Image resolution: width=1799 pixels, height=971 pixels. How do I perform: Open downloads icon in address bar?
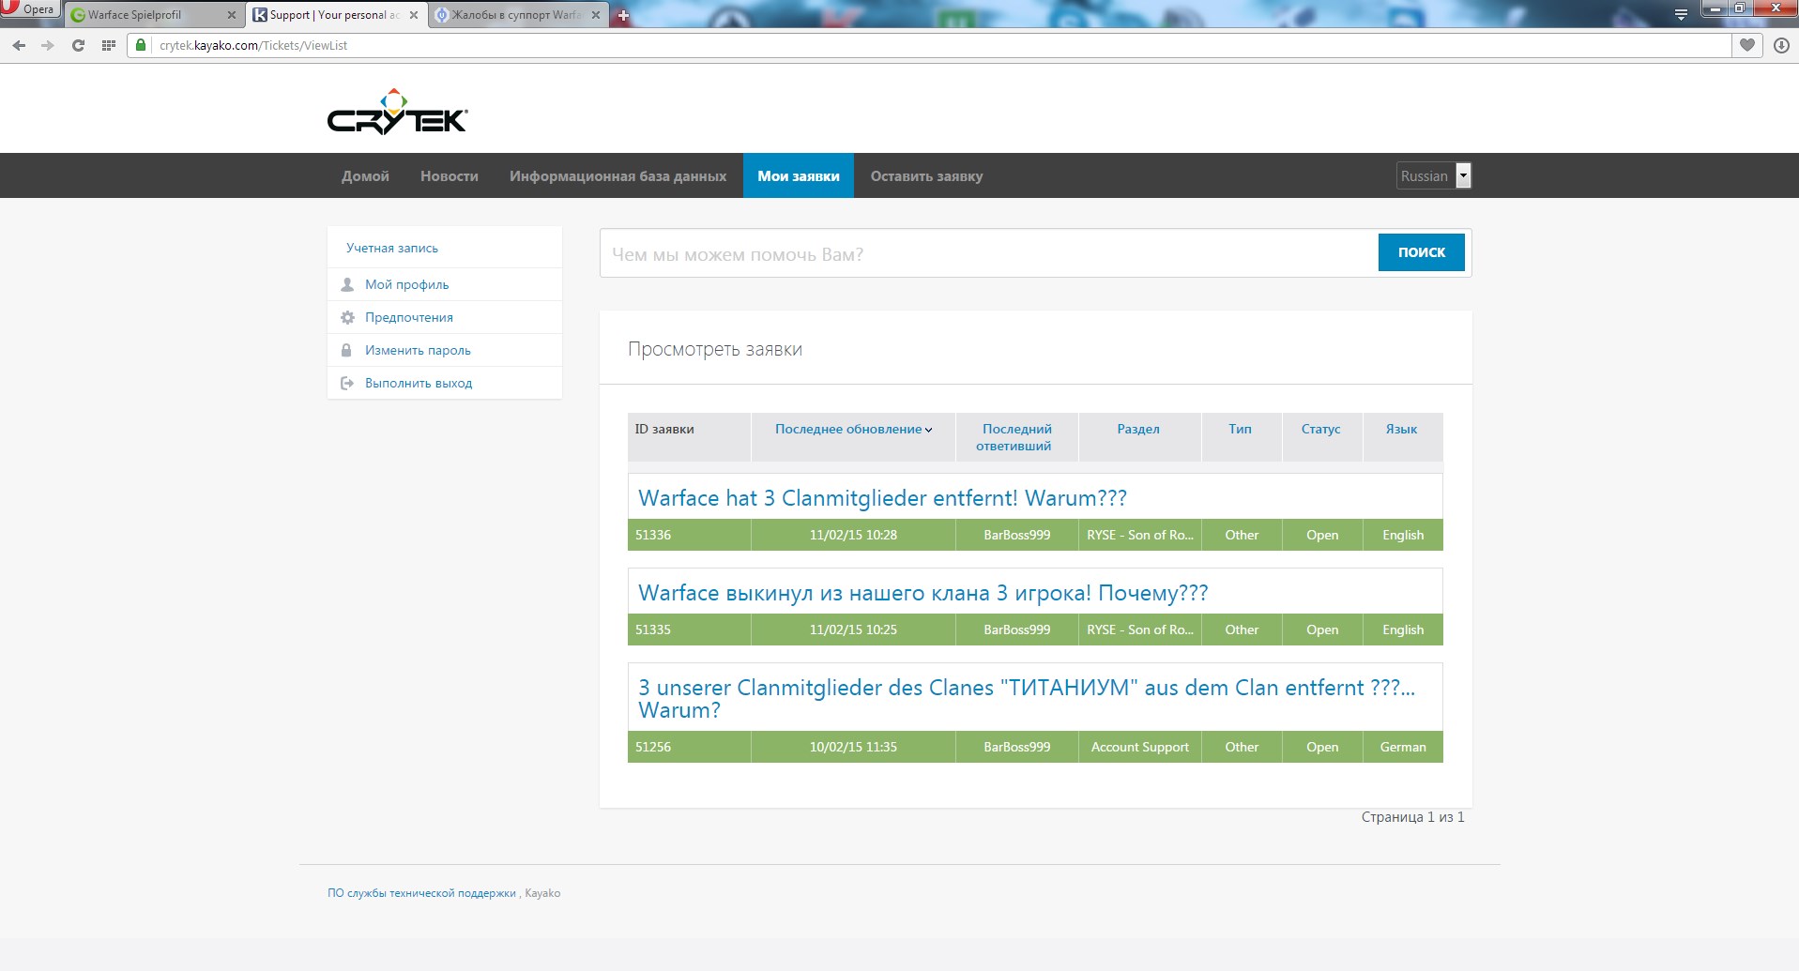click(1781, 45)
